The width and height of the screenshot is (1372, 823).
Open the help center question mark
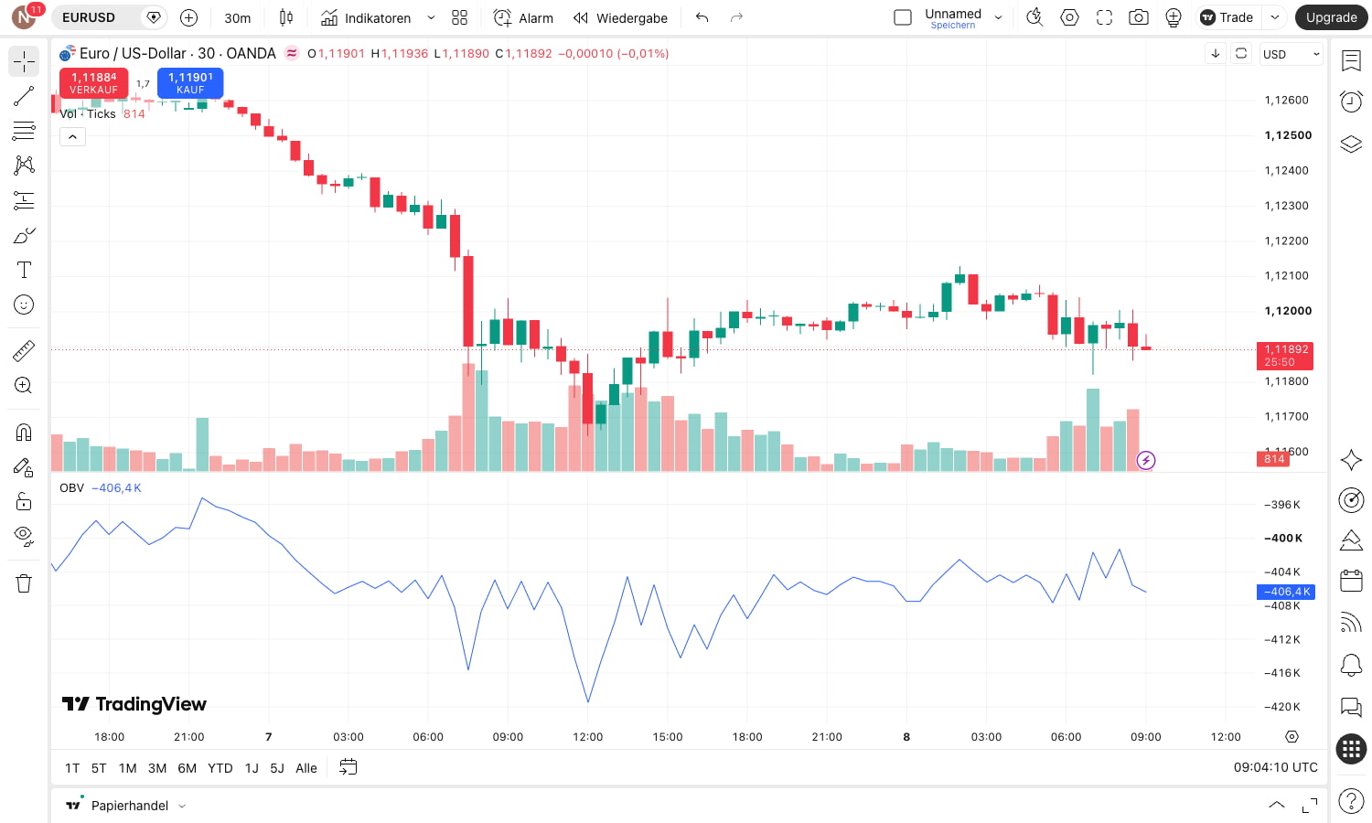pyautogui.click(x=1351, y=801)
